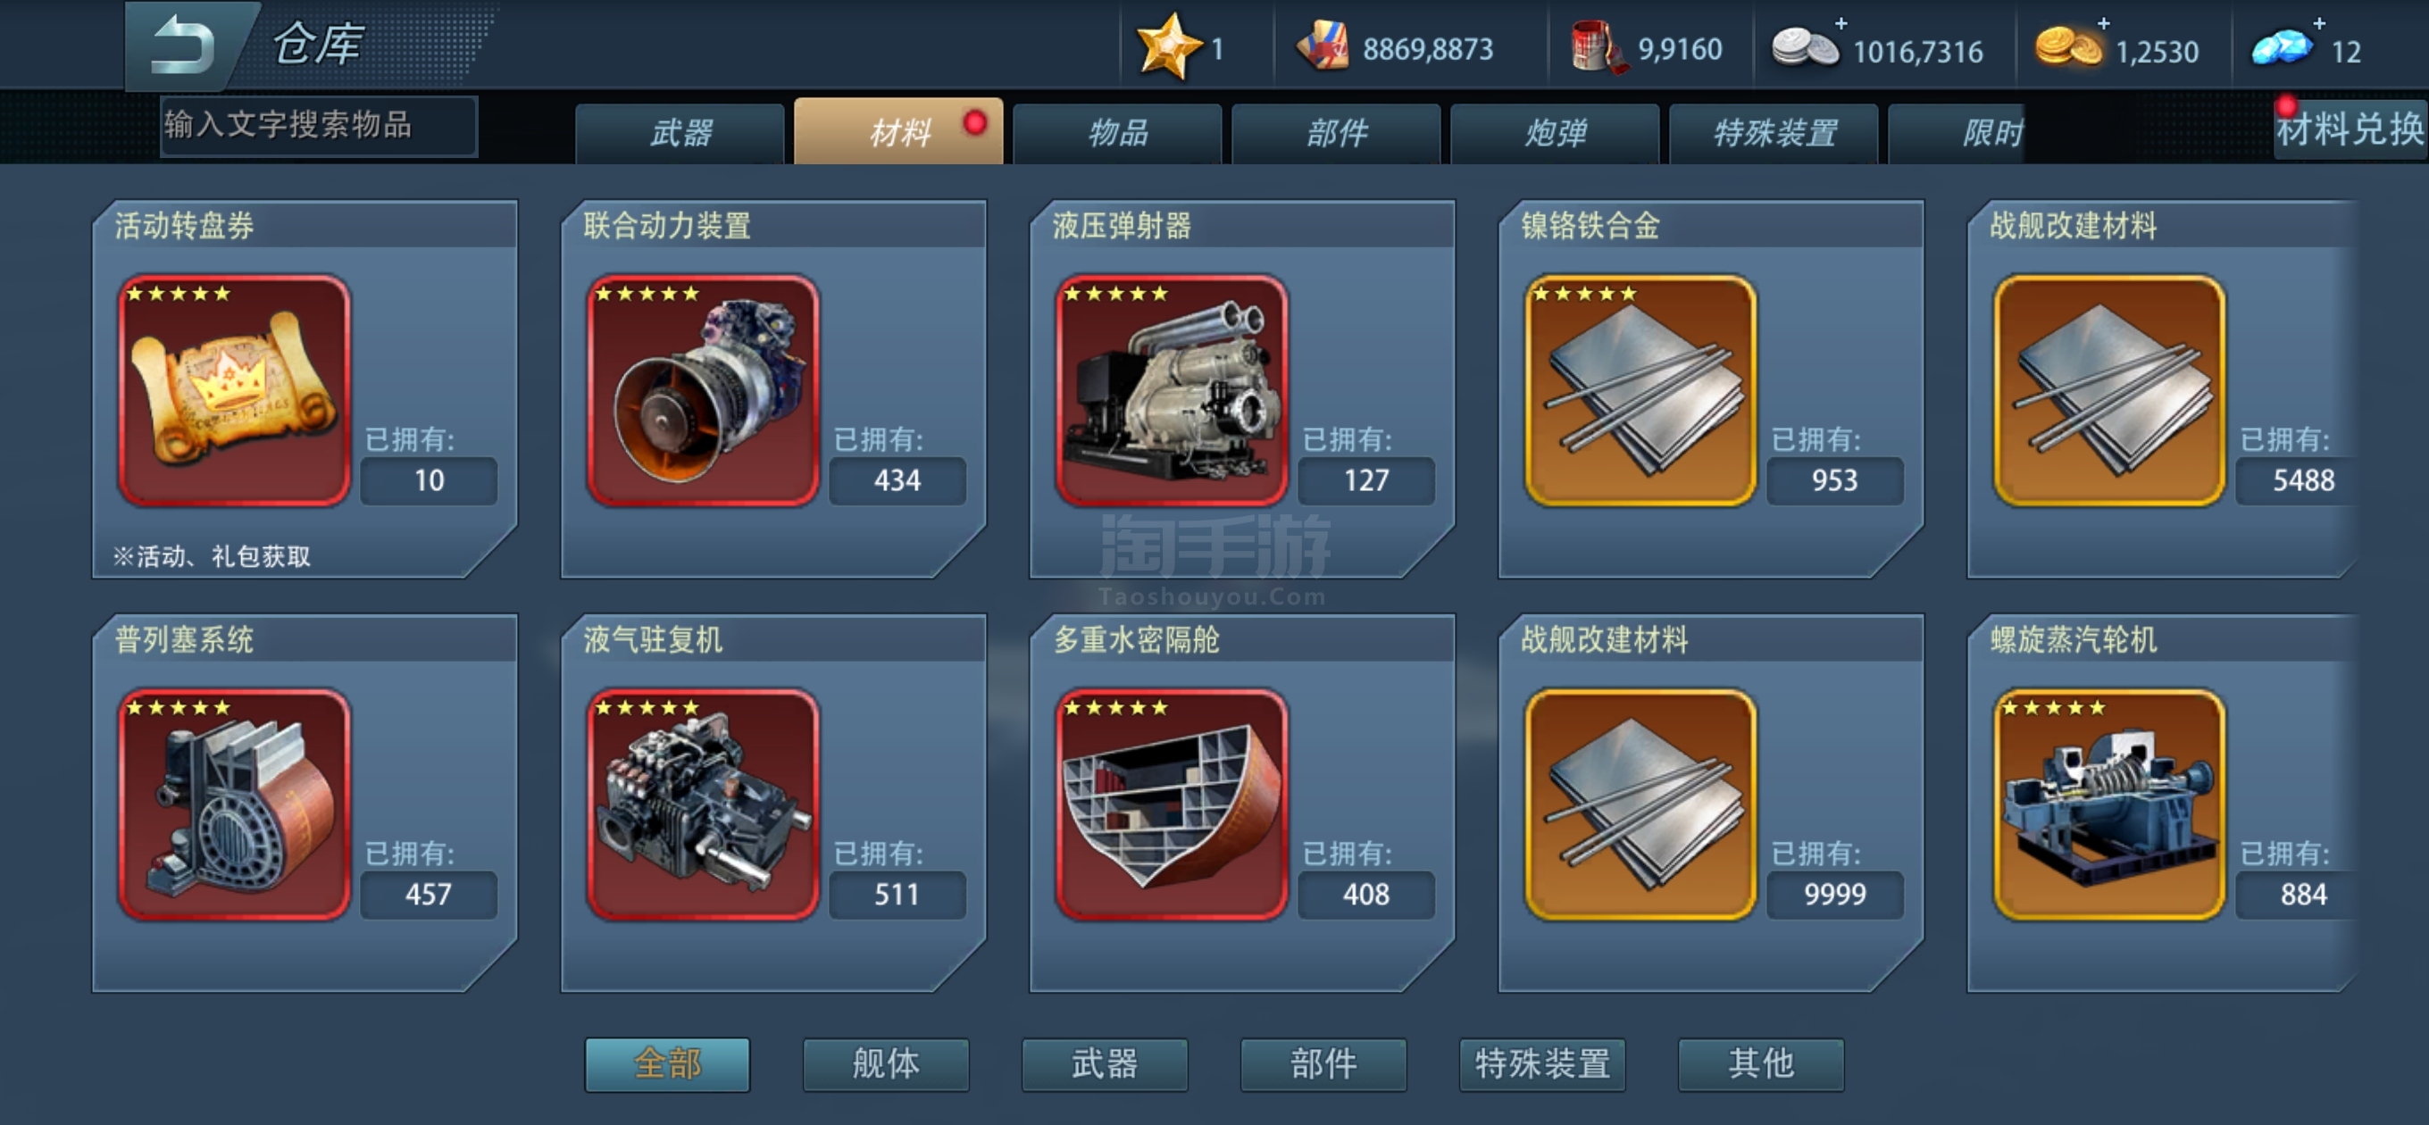The image size is (2429, 1125).
Task: Click the 输入文字搜索物品 search field
Action: (x=319, y=125)
